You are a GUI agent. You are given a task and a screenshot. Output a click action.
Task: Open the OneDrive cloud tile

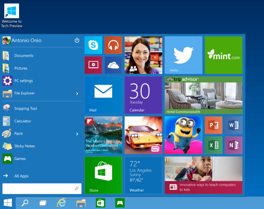point(113,65)
